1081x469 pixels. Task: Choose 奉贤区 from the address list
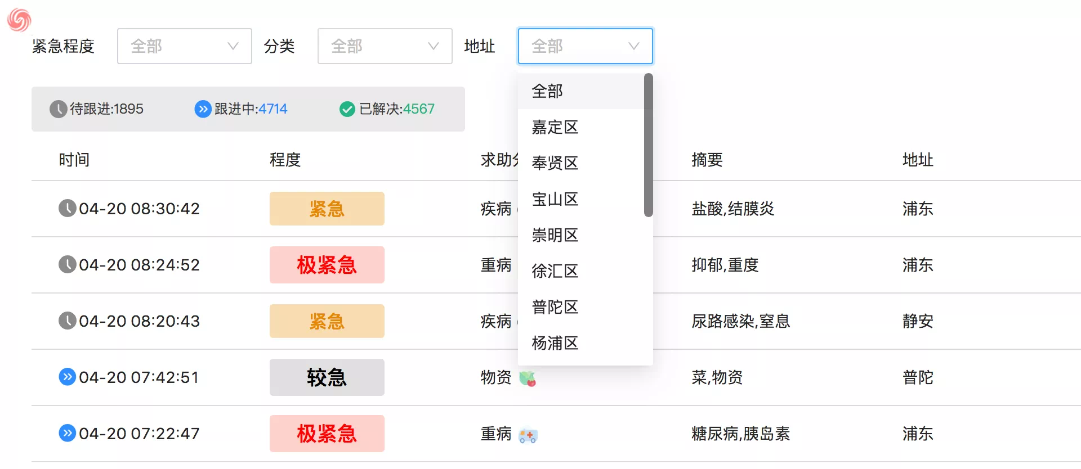click(x=581, y=163)
